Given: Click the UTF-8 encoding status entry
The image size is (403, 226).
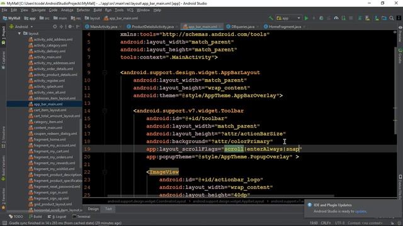Looking at the screenshot, I should 339,223.
